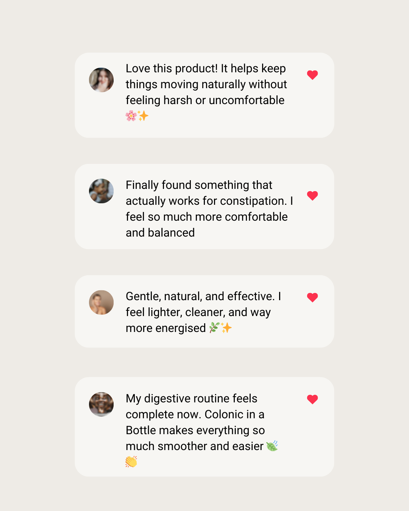409x511 pixels.
Task: Tap heart beside "My digestive routine" review
Action: click(312, 399)
